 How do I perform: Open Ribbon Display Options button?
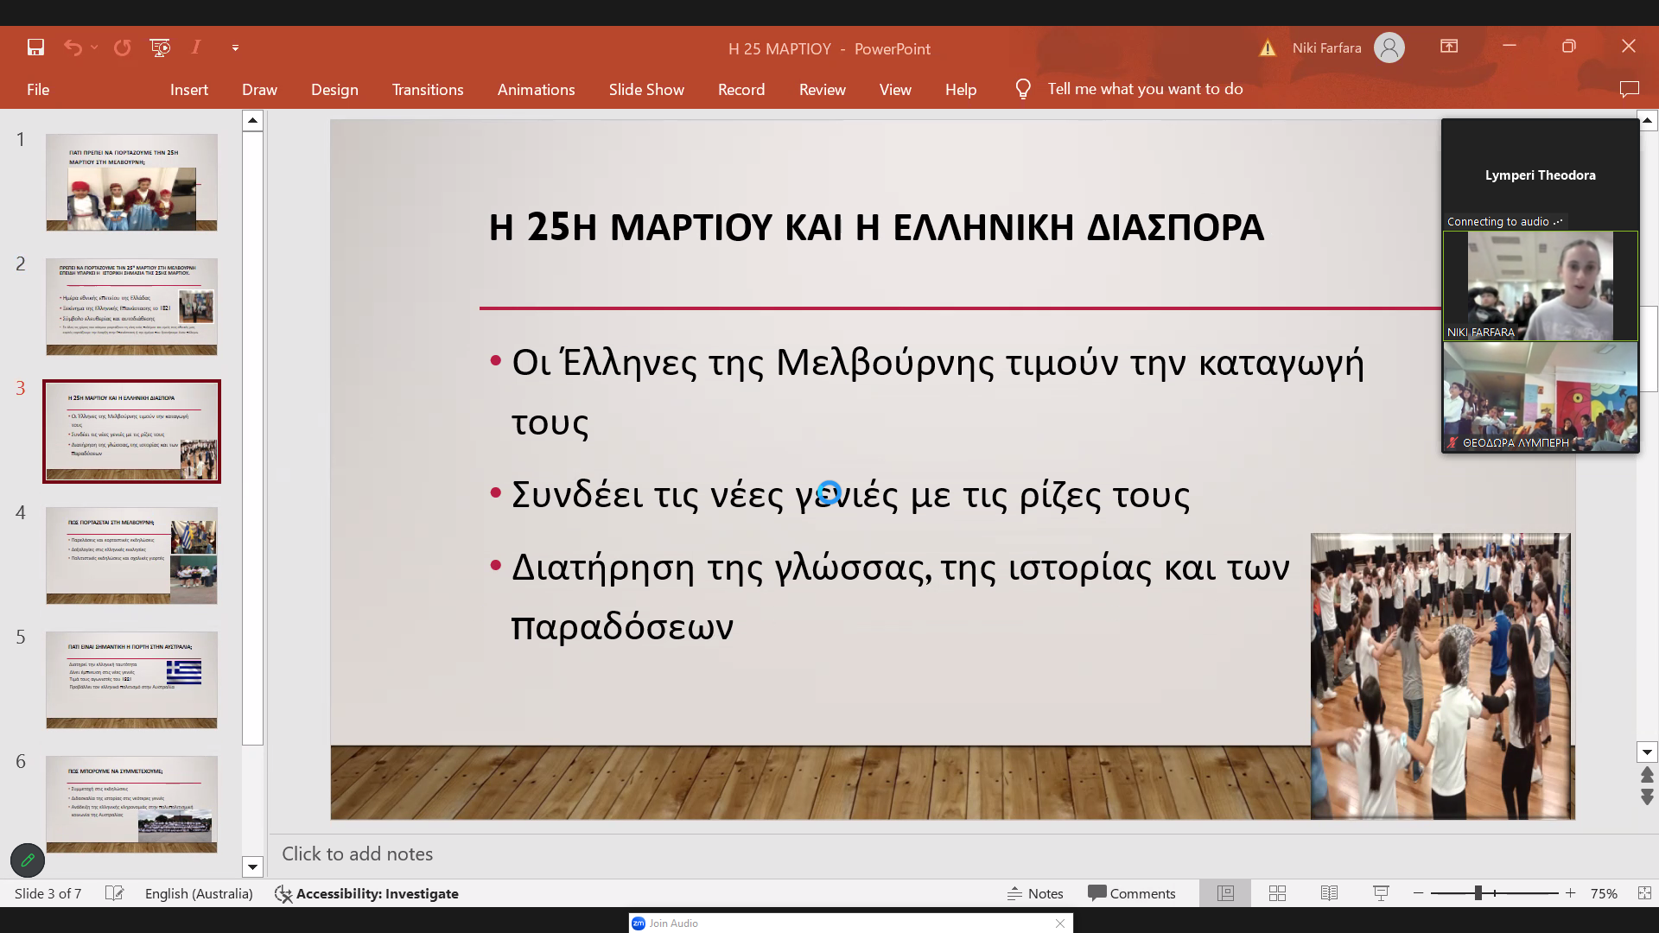pos(1449,47)
